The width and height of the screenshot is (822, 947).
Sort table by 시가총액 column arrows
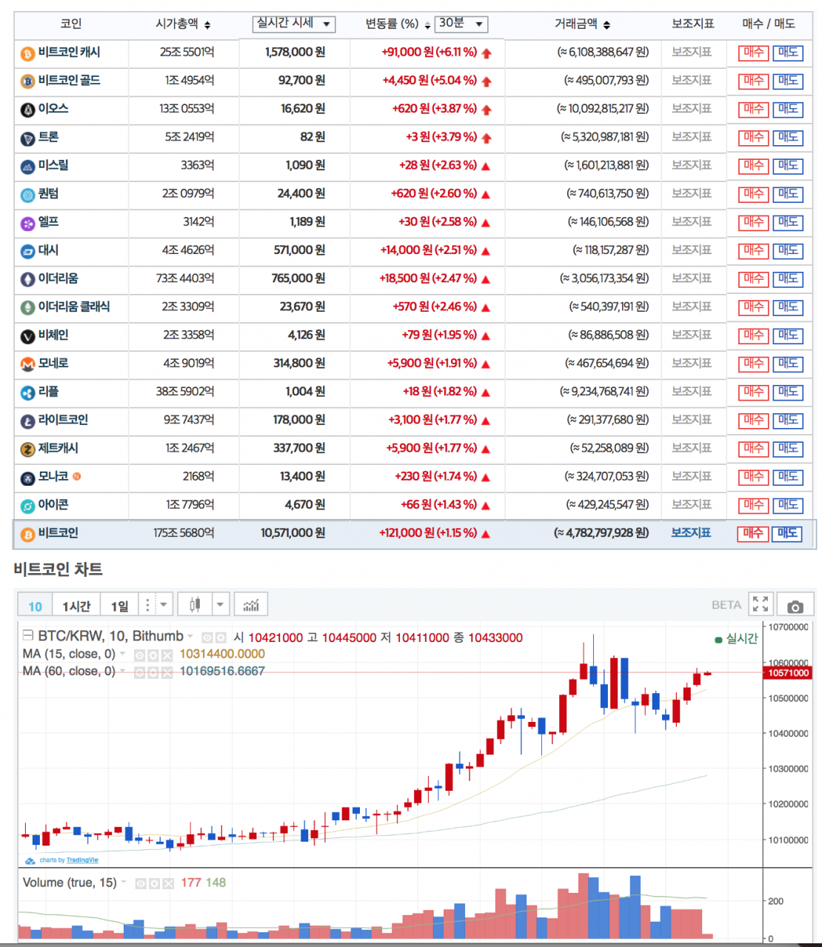[207, 25]
